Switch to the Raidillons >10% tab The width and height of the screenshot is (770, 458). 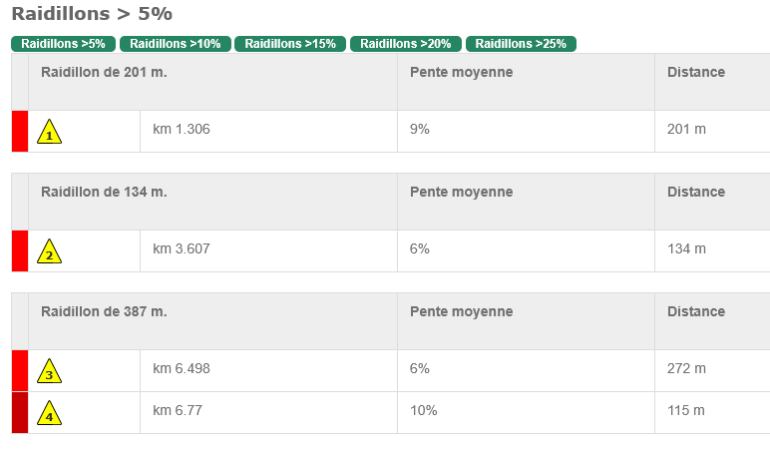[176, 44]
